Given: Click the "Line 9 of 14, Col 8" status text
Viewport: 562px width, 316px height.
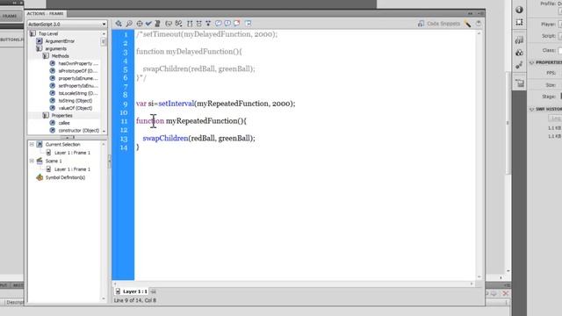Looking at the screenshot, I should [134, 300].
